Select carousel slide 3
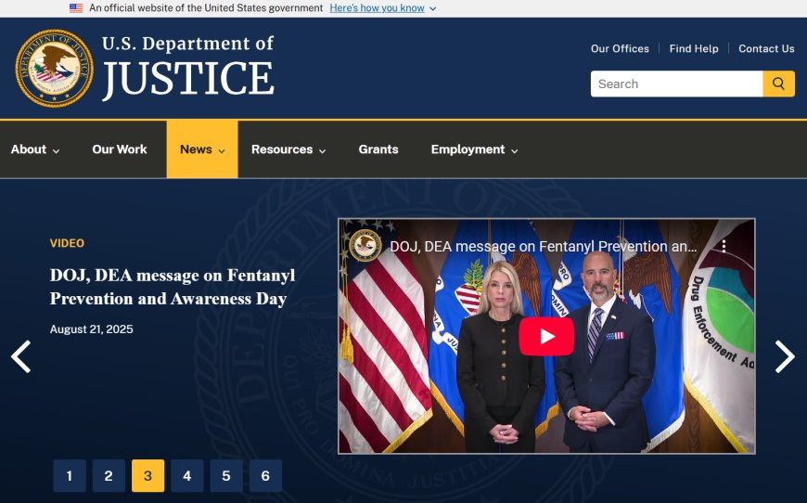The width and height of the screenshot is (807, 503). point(147,476)
